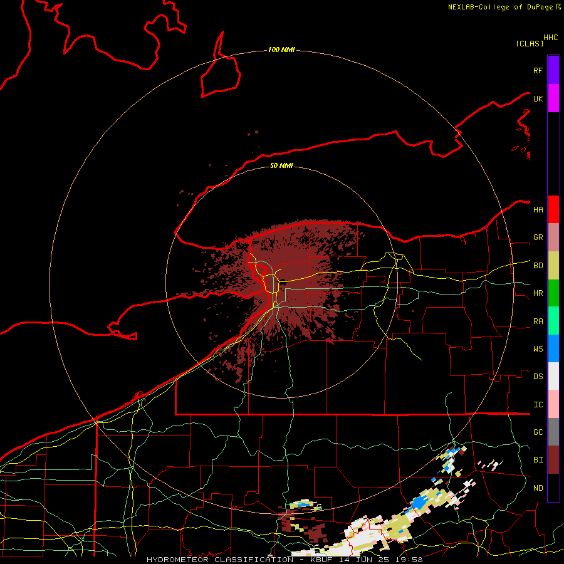Click the '100 NMI' range ring label
The height and width of the screenshot is (564, 564).
pyautogui.click(x=281, y=50)
